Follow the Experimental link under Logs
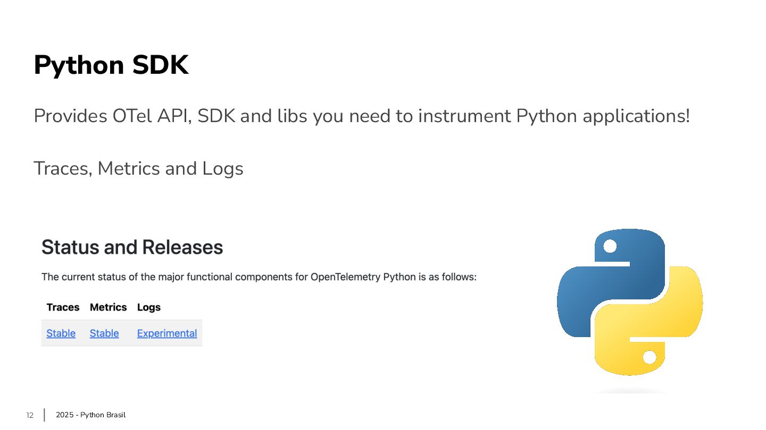This screenshot has width=766, height=430. click(x=167, y=333)
